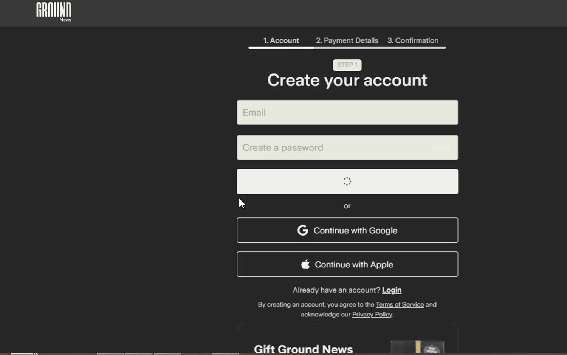Continue with Google sign-up button
This screenshot has height=355, width=567.
347,230
